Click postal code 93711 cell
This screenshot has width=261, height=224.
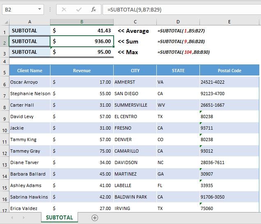[229, 128]
